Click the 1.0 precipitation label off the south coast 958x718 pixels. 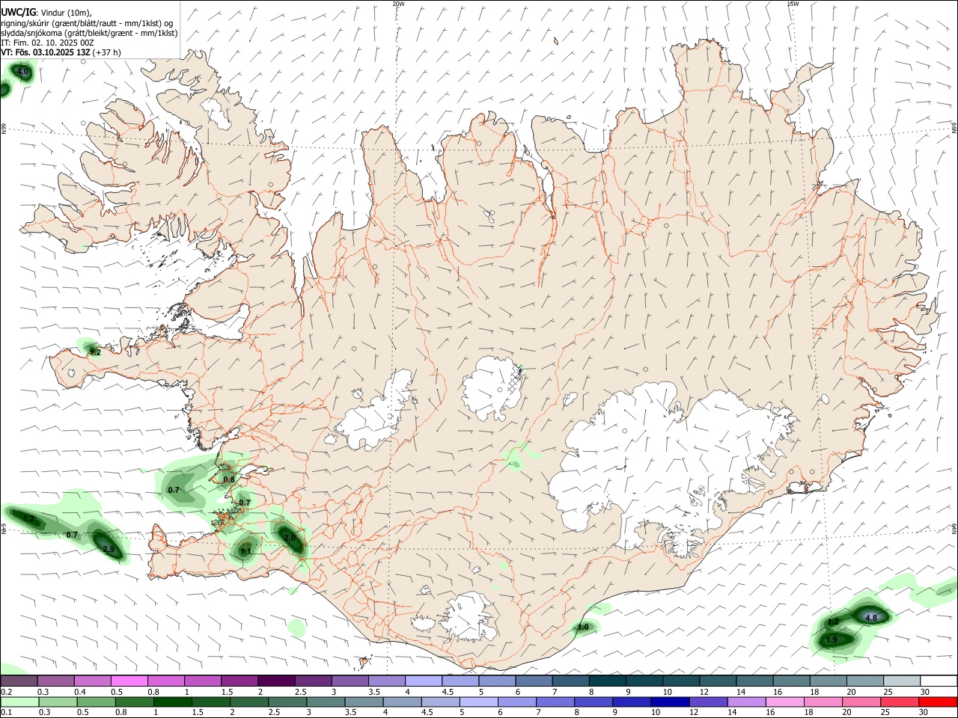pos(583,628)
